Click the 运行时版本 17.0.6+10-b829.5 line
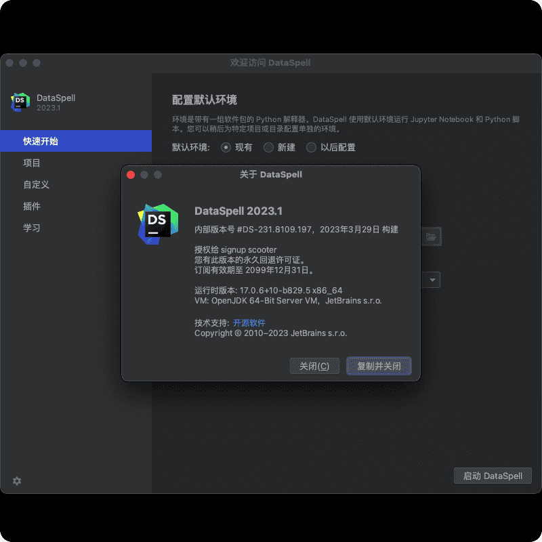 pos(268,291)
